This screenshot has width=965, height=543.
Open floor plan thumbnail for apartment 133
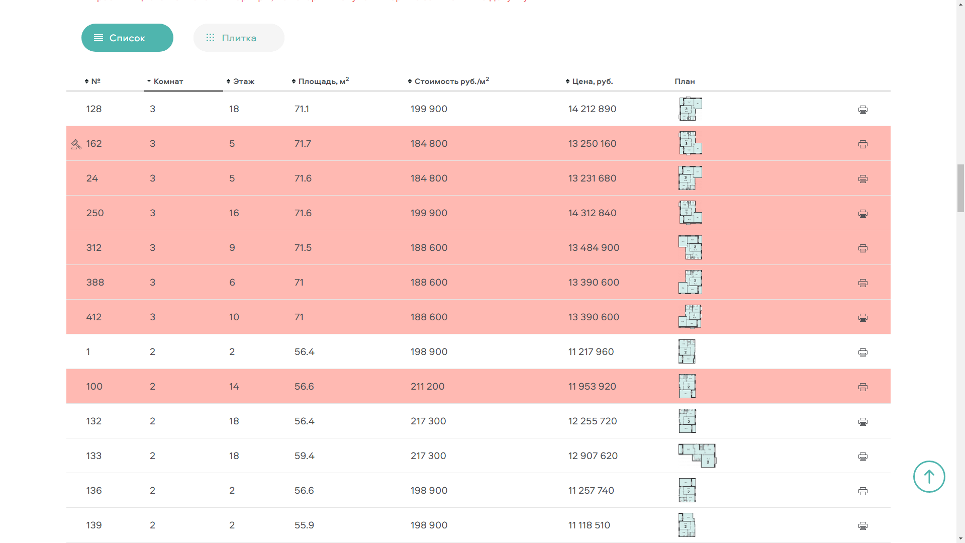[697, 456]
